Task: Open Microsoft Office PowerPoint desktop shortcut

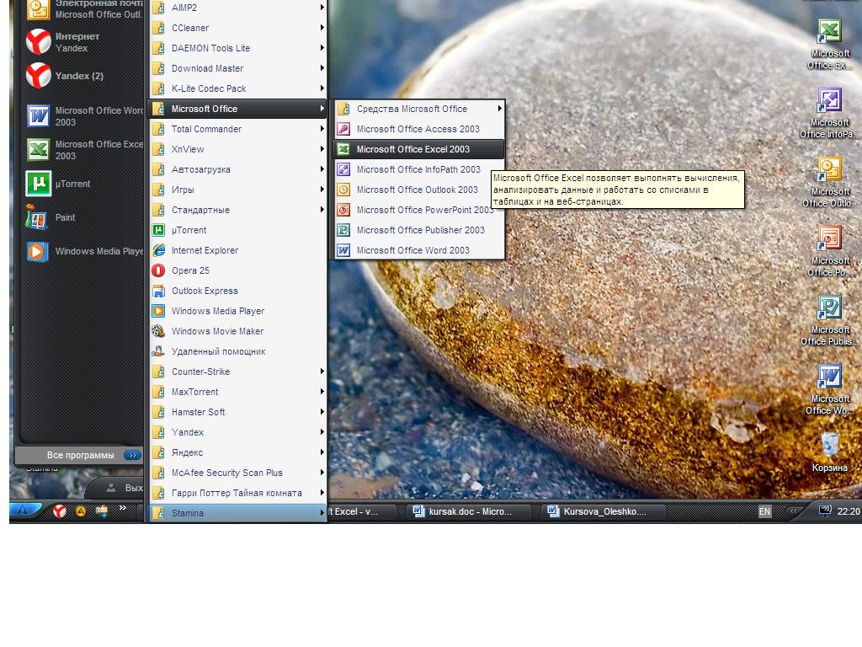Action: [x=829, y=251]
